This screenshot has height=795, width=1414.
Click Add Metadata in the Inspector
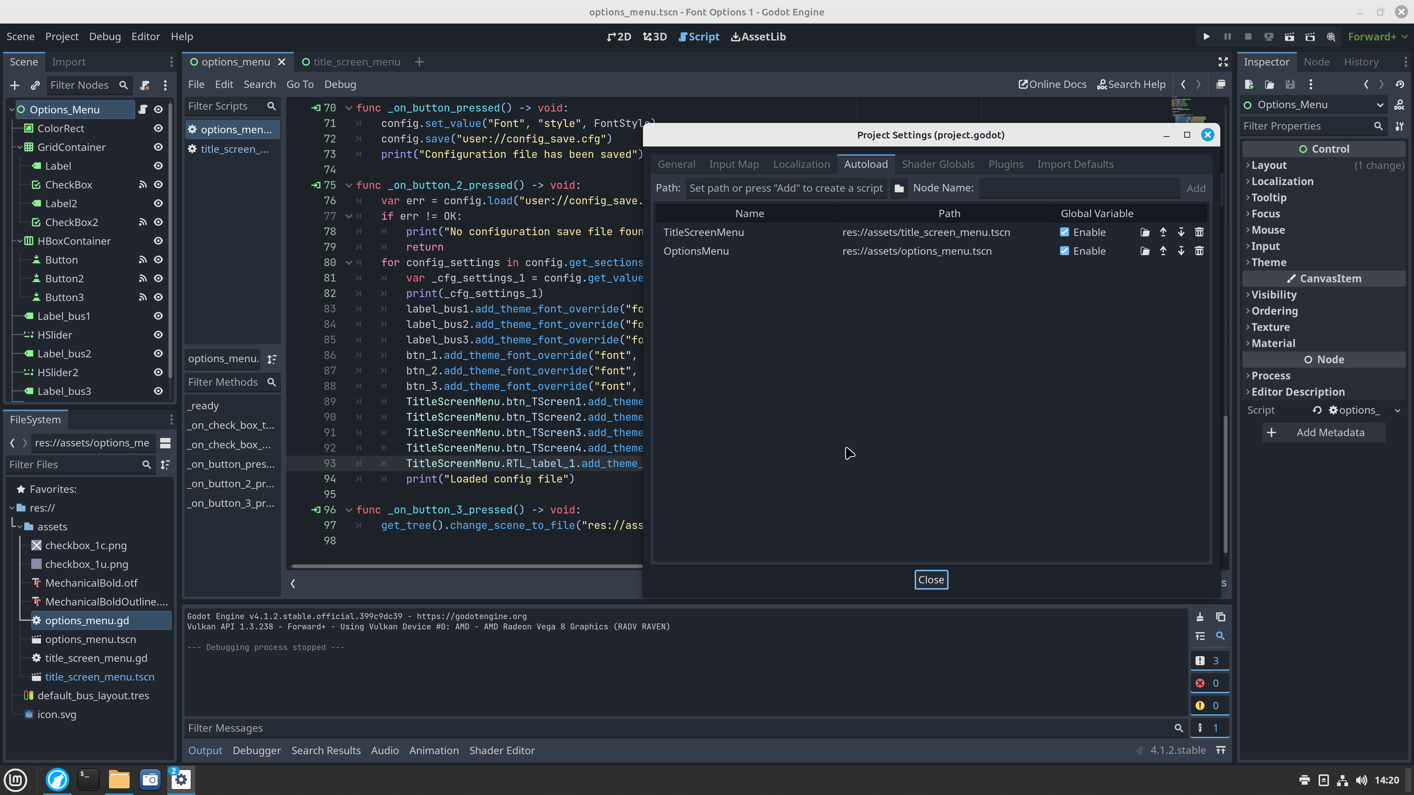click(x=1323, y=433)
